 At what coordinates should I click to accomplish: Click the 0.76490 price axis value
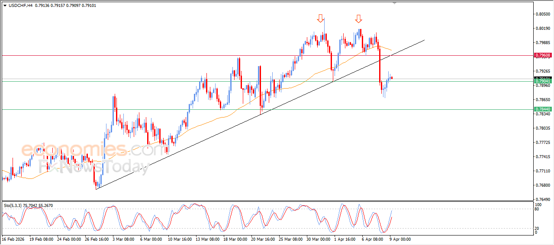click(x=544, y=200)
